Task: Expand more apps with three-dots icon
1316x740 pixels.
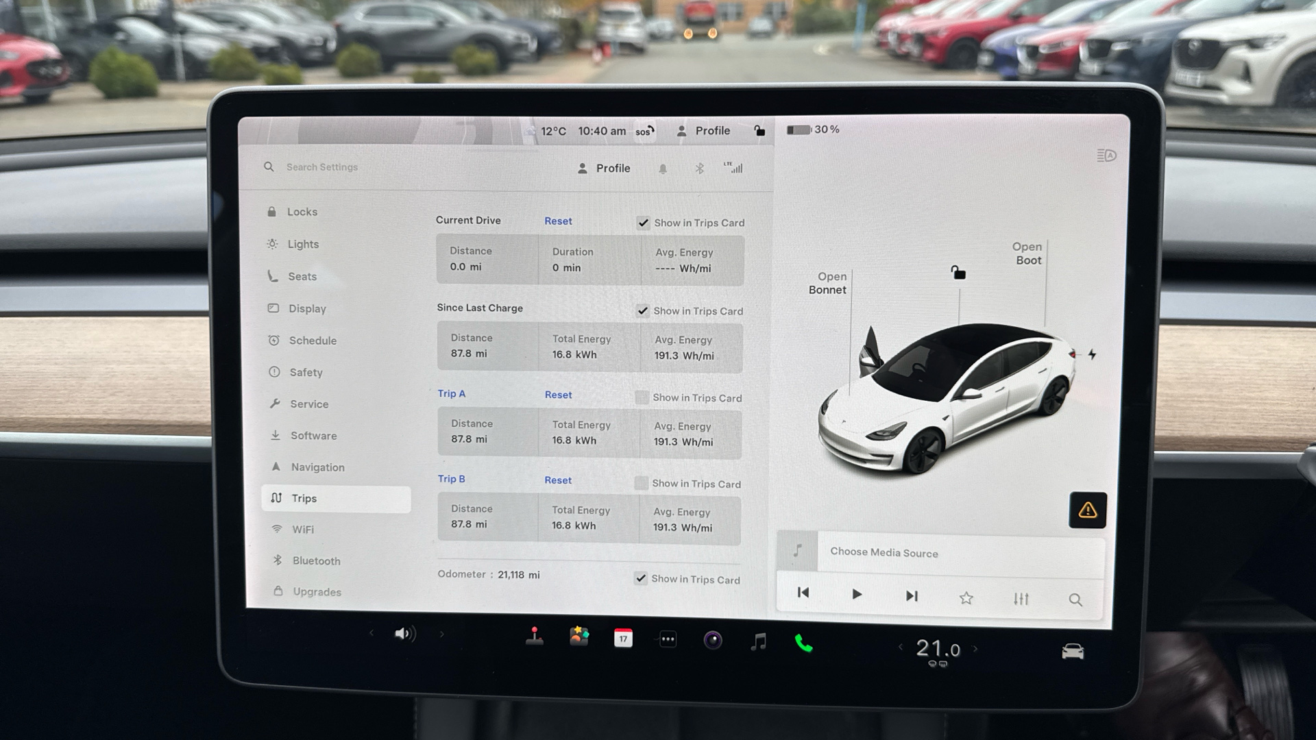Action: click(668, 639)
